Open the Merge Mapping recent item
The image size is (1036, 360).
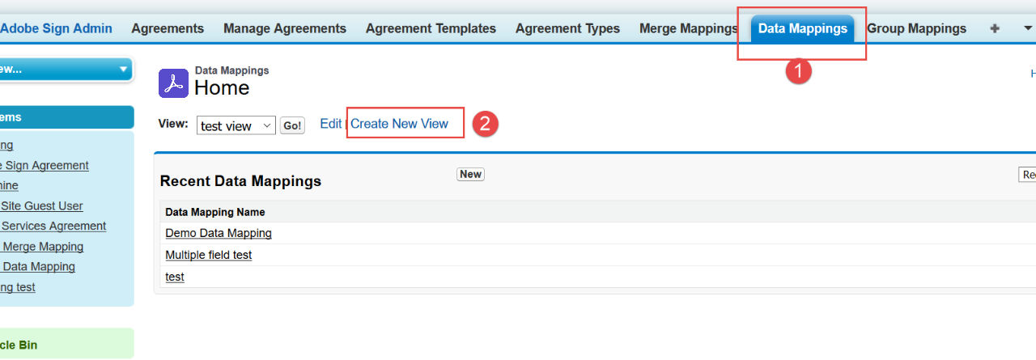click(41, 247)
